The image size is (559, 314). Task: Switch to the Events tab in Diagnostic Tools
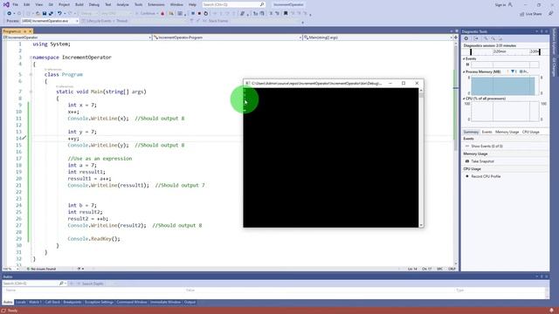pos(487,132)
